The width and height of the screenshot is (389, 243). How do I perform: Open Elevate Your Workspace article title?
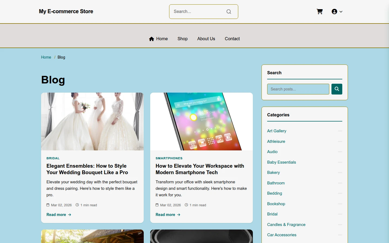pos(200,169)
